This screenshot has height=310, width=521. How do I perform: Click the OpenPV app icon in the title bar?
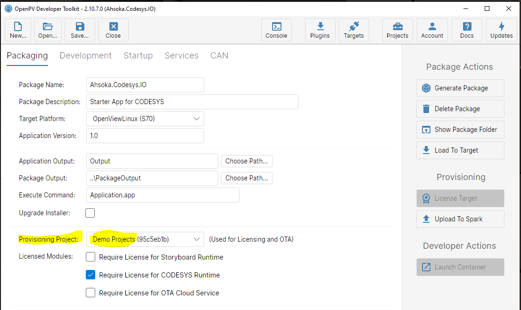click(8, 8)
